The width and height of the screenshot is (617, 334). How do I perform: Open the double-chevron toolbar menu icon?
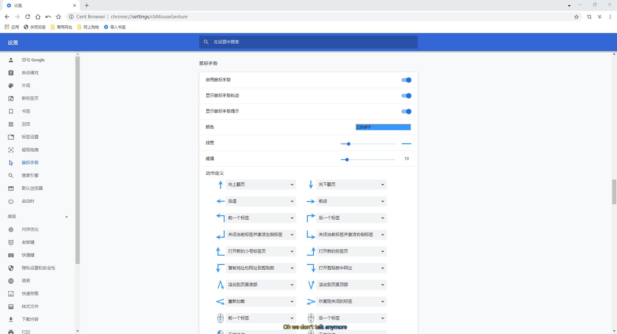600,17
